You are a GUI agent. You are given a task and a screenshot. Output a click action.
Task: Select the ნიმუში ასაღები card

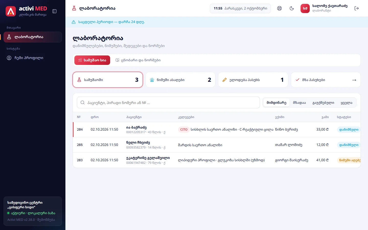coord(180,80)
